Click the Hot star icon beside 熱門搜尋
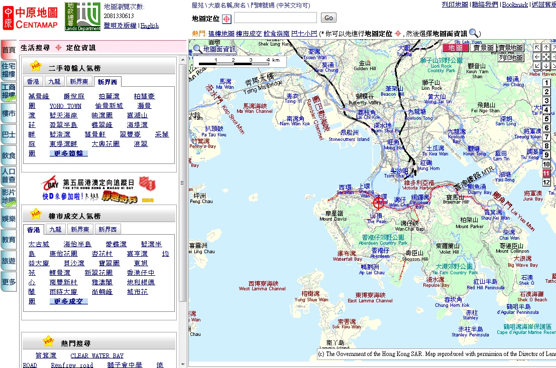This screenshot has height=368, width=556. coord(48,341)
